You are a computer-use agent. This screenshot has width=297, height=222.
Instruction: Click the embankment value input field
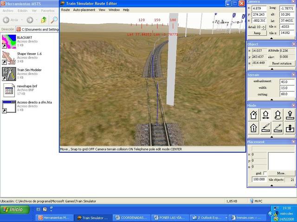click(287, 81)
